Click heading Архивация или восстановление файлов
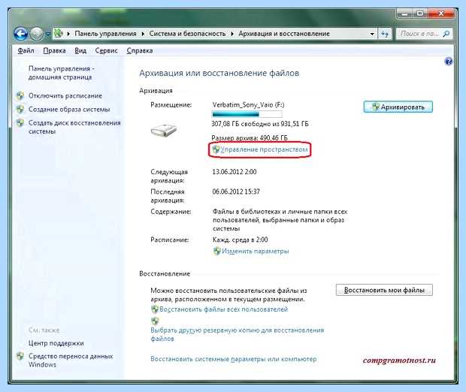Image resolution: width=466 pixels, height=392 pixels. point(219,73)
